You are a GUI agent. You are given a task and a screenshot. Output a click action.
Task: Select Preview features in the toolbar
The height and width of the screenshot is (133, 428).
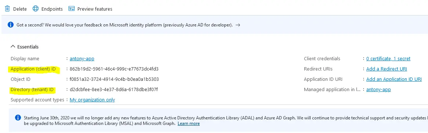90,9
